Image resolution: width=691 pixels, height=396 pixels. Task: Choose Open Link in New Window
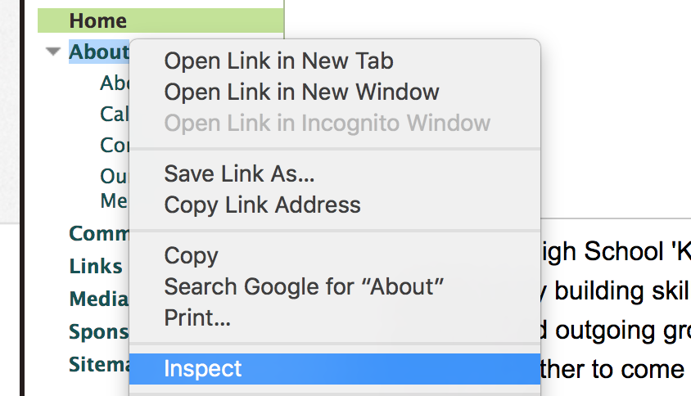[301, 92]
